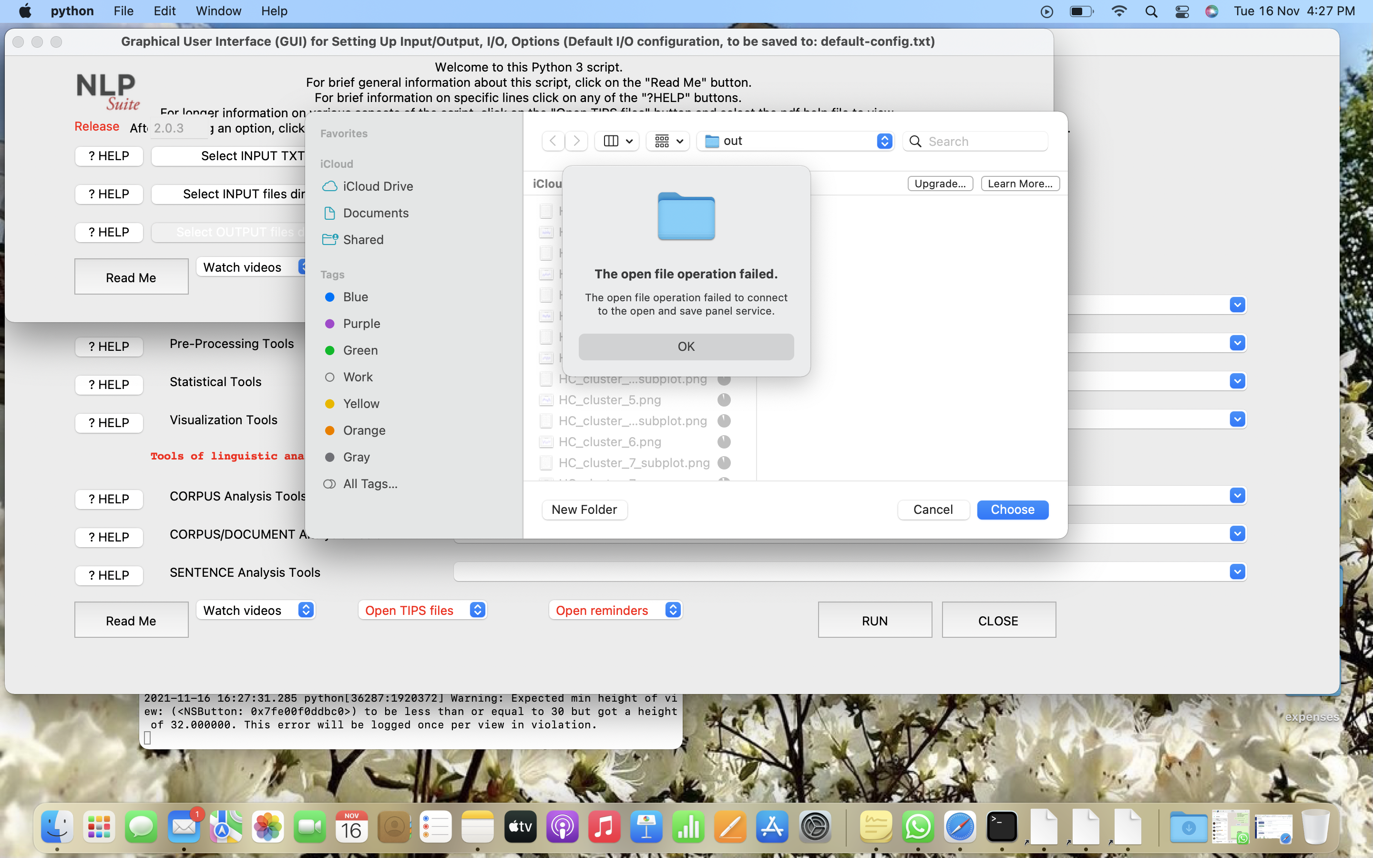Image resolution: width=1373 pixels, height=858 pixels.
Task: Click OK in the failed operation alert
Action: (x=686, y=346)
